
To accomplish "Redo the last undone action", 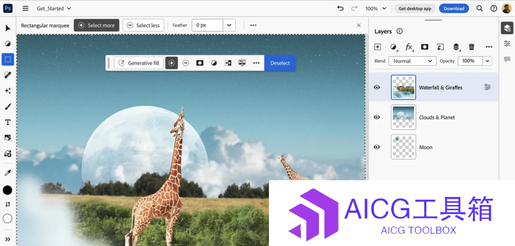I will click(x=354, y=9).
